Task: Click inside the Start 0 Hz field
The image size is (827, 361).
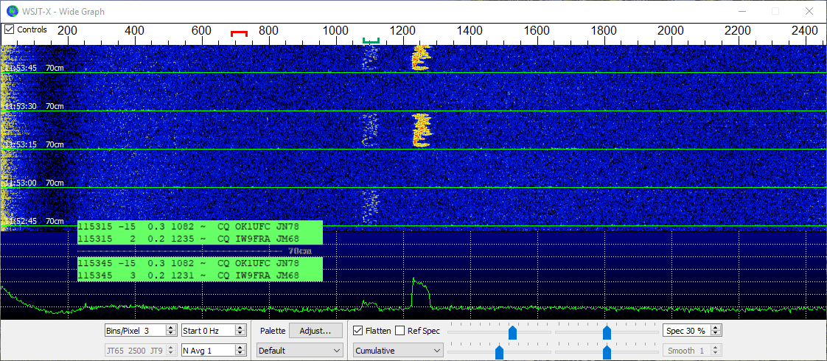Action: point(208,331)
